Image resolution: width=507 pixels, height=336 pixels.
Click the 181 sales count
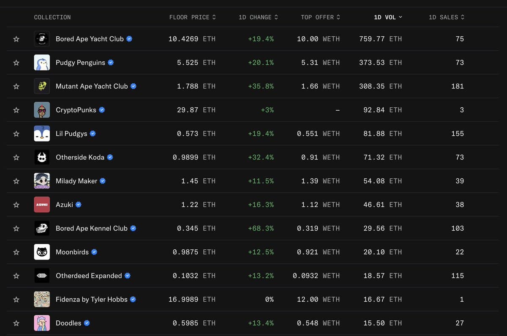[x=458, y=86]
